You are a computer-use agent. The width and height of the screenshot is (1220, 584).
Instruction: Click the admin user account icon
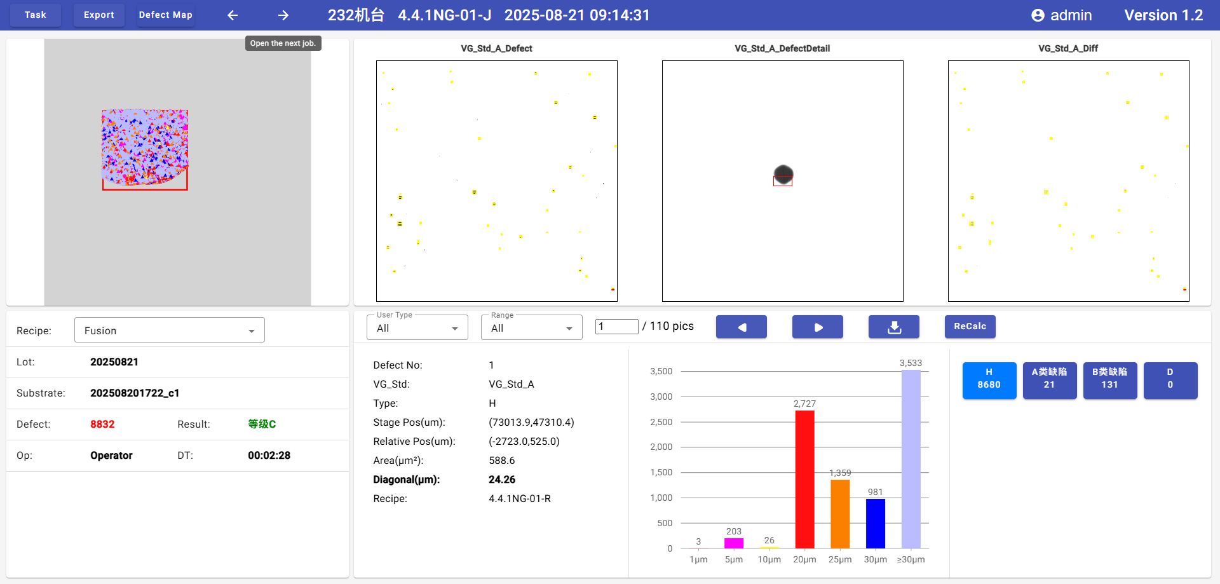point(1038,15)
